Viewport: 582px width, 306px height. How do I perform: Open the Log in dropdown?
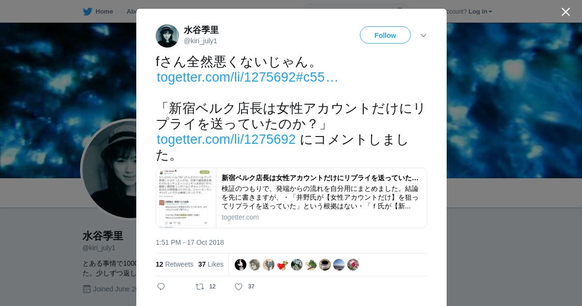click(x=480, y=11)
